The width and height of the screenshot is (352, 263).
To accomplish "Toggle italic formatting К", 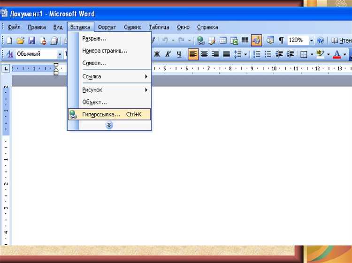I will tap(168, 54).
